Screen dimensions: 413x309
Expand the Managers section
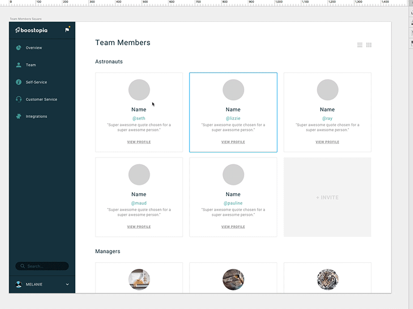(x=107, y=251)
